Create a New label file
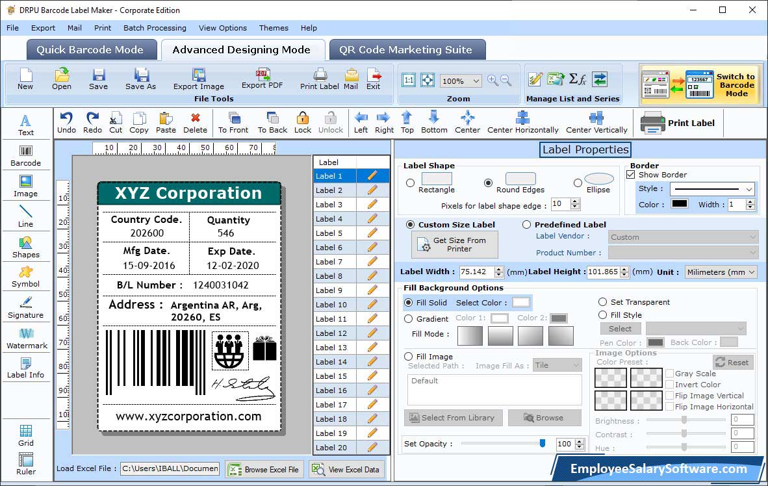 coord(25,79)
